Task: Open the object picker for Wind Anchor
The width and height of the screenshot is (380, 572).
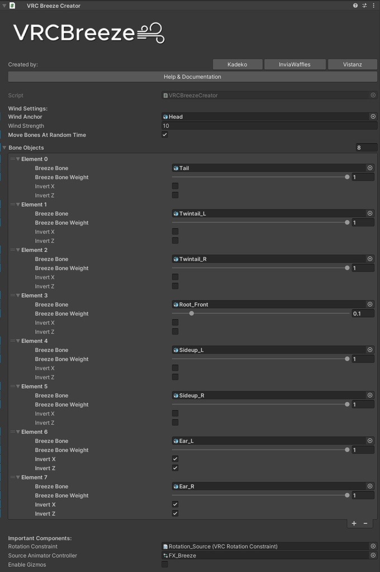Action: pos(373,117)
